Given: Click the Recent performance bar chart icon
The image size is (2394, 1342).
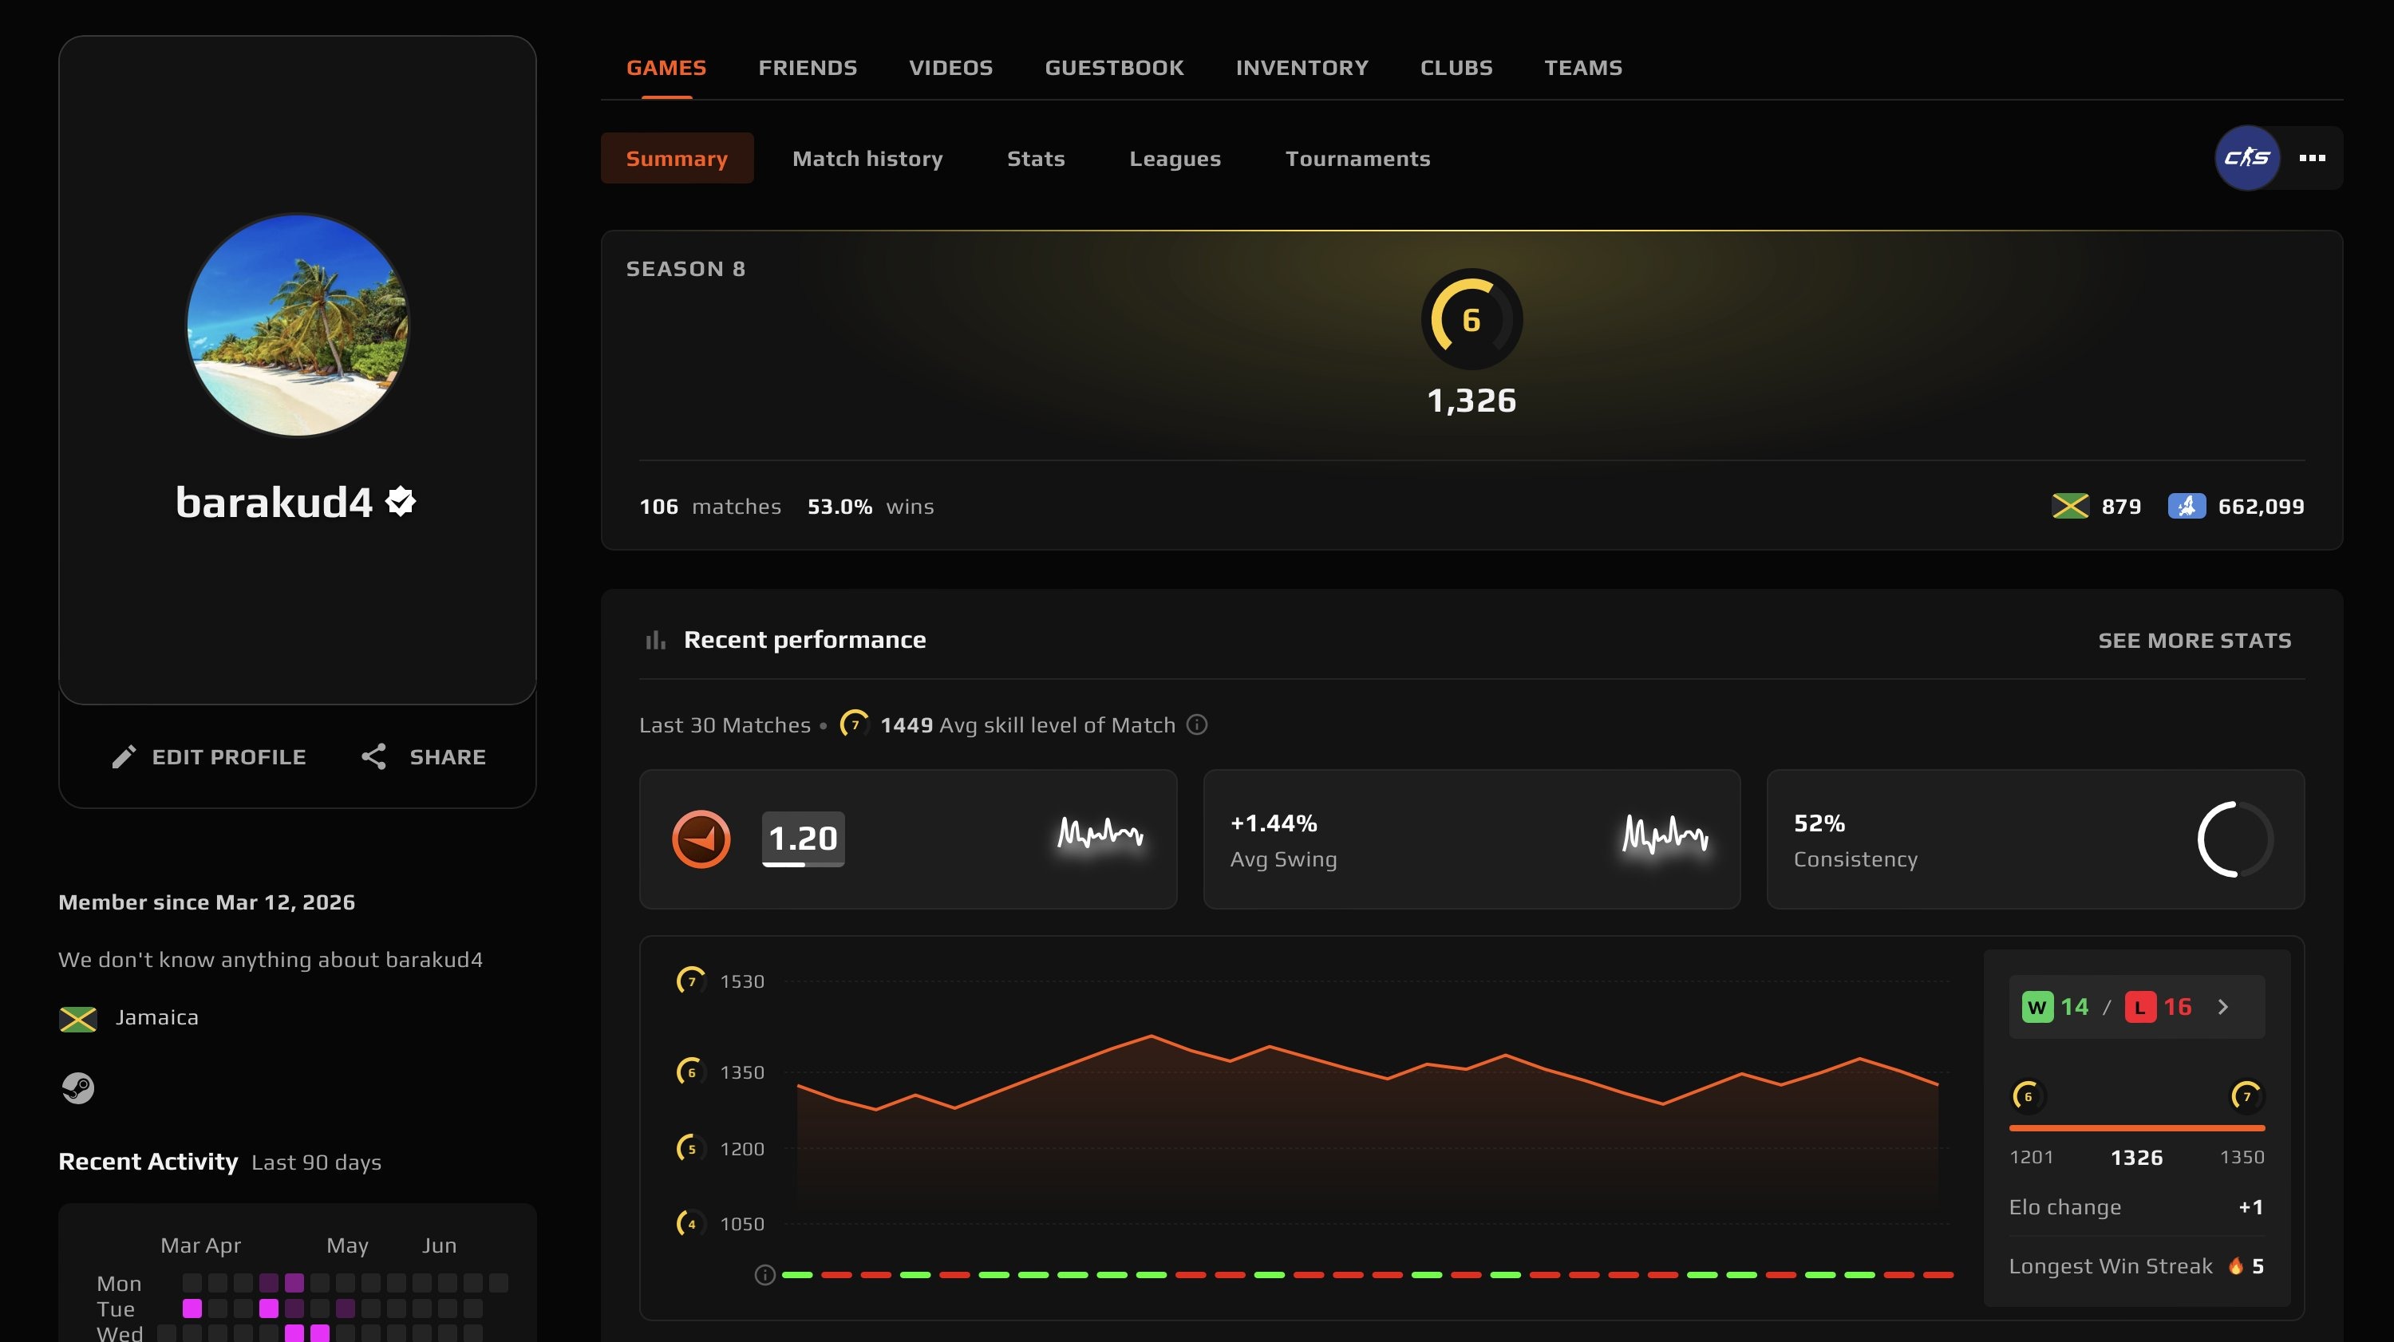Looking at the screenshot, I should 655,639.
